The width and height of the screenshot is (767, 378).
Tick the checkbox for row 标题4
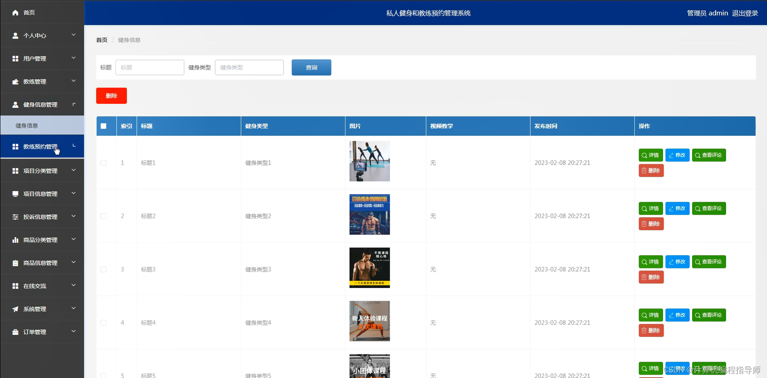tap(103, 323)
